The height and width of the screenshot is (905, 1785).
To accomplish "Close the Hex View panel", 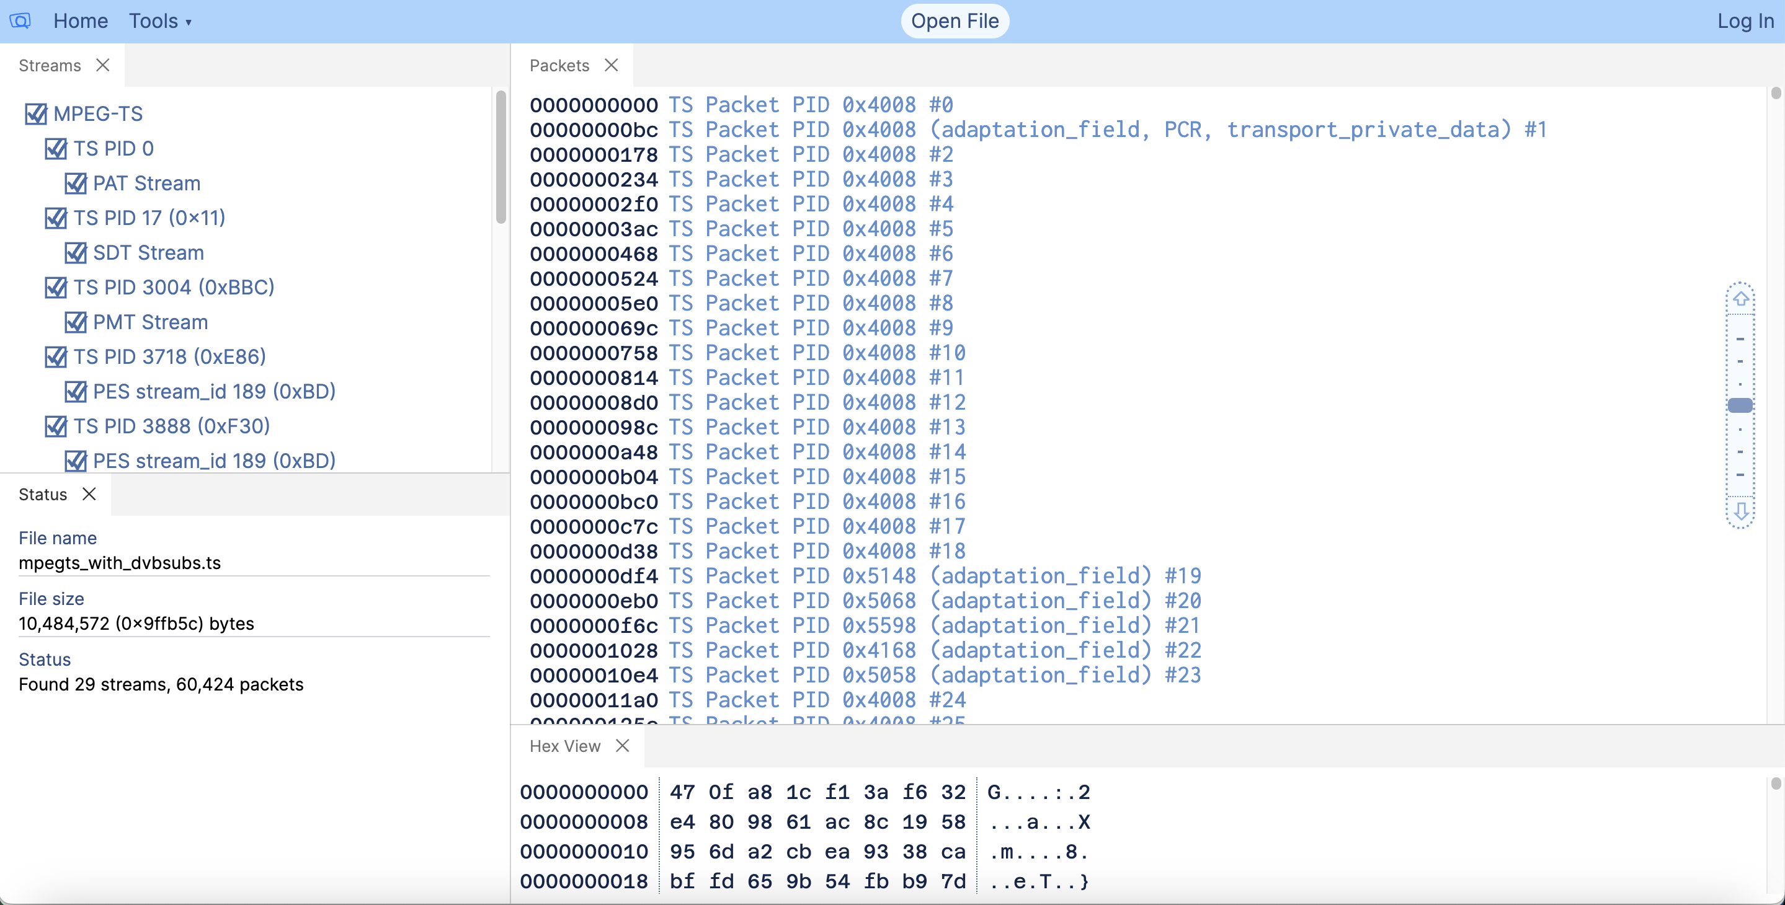I will point(621,746).
